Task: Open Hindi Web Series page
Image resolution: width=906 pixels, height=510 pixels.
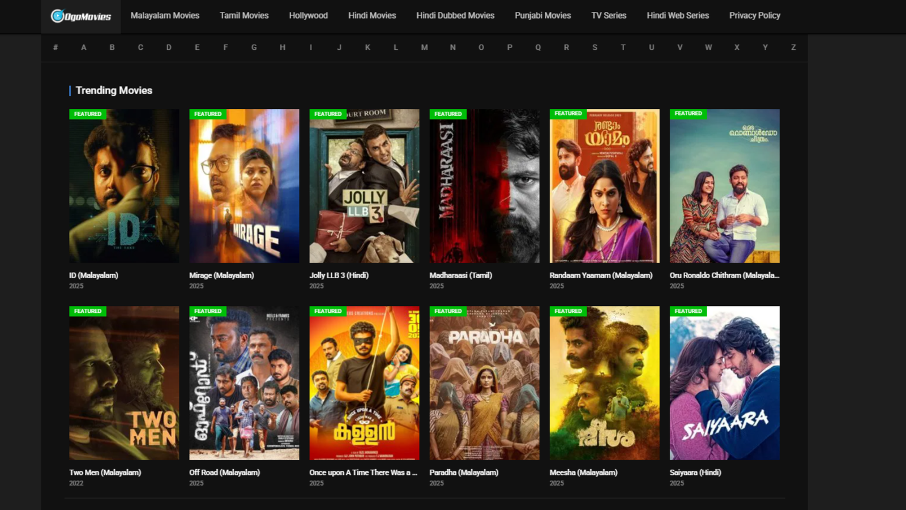Action: pos(677,16)
